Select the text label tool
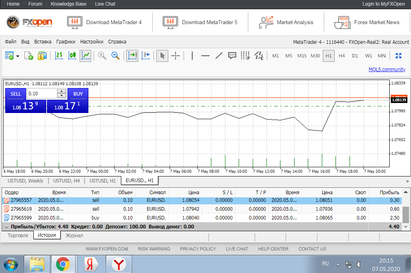This screenshot has height=273, width=411. (232, 55)
